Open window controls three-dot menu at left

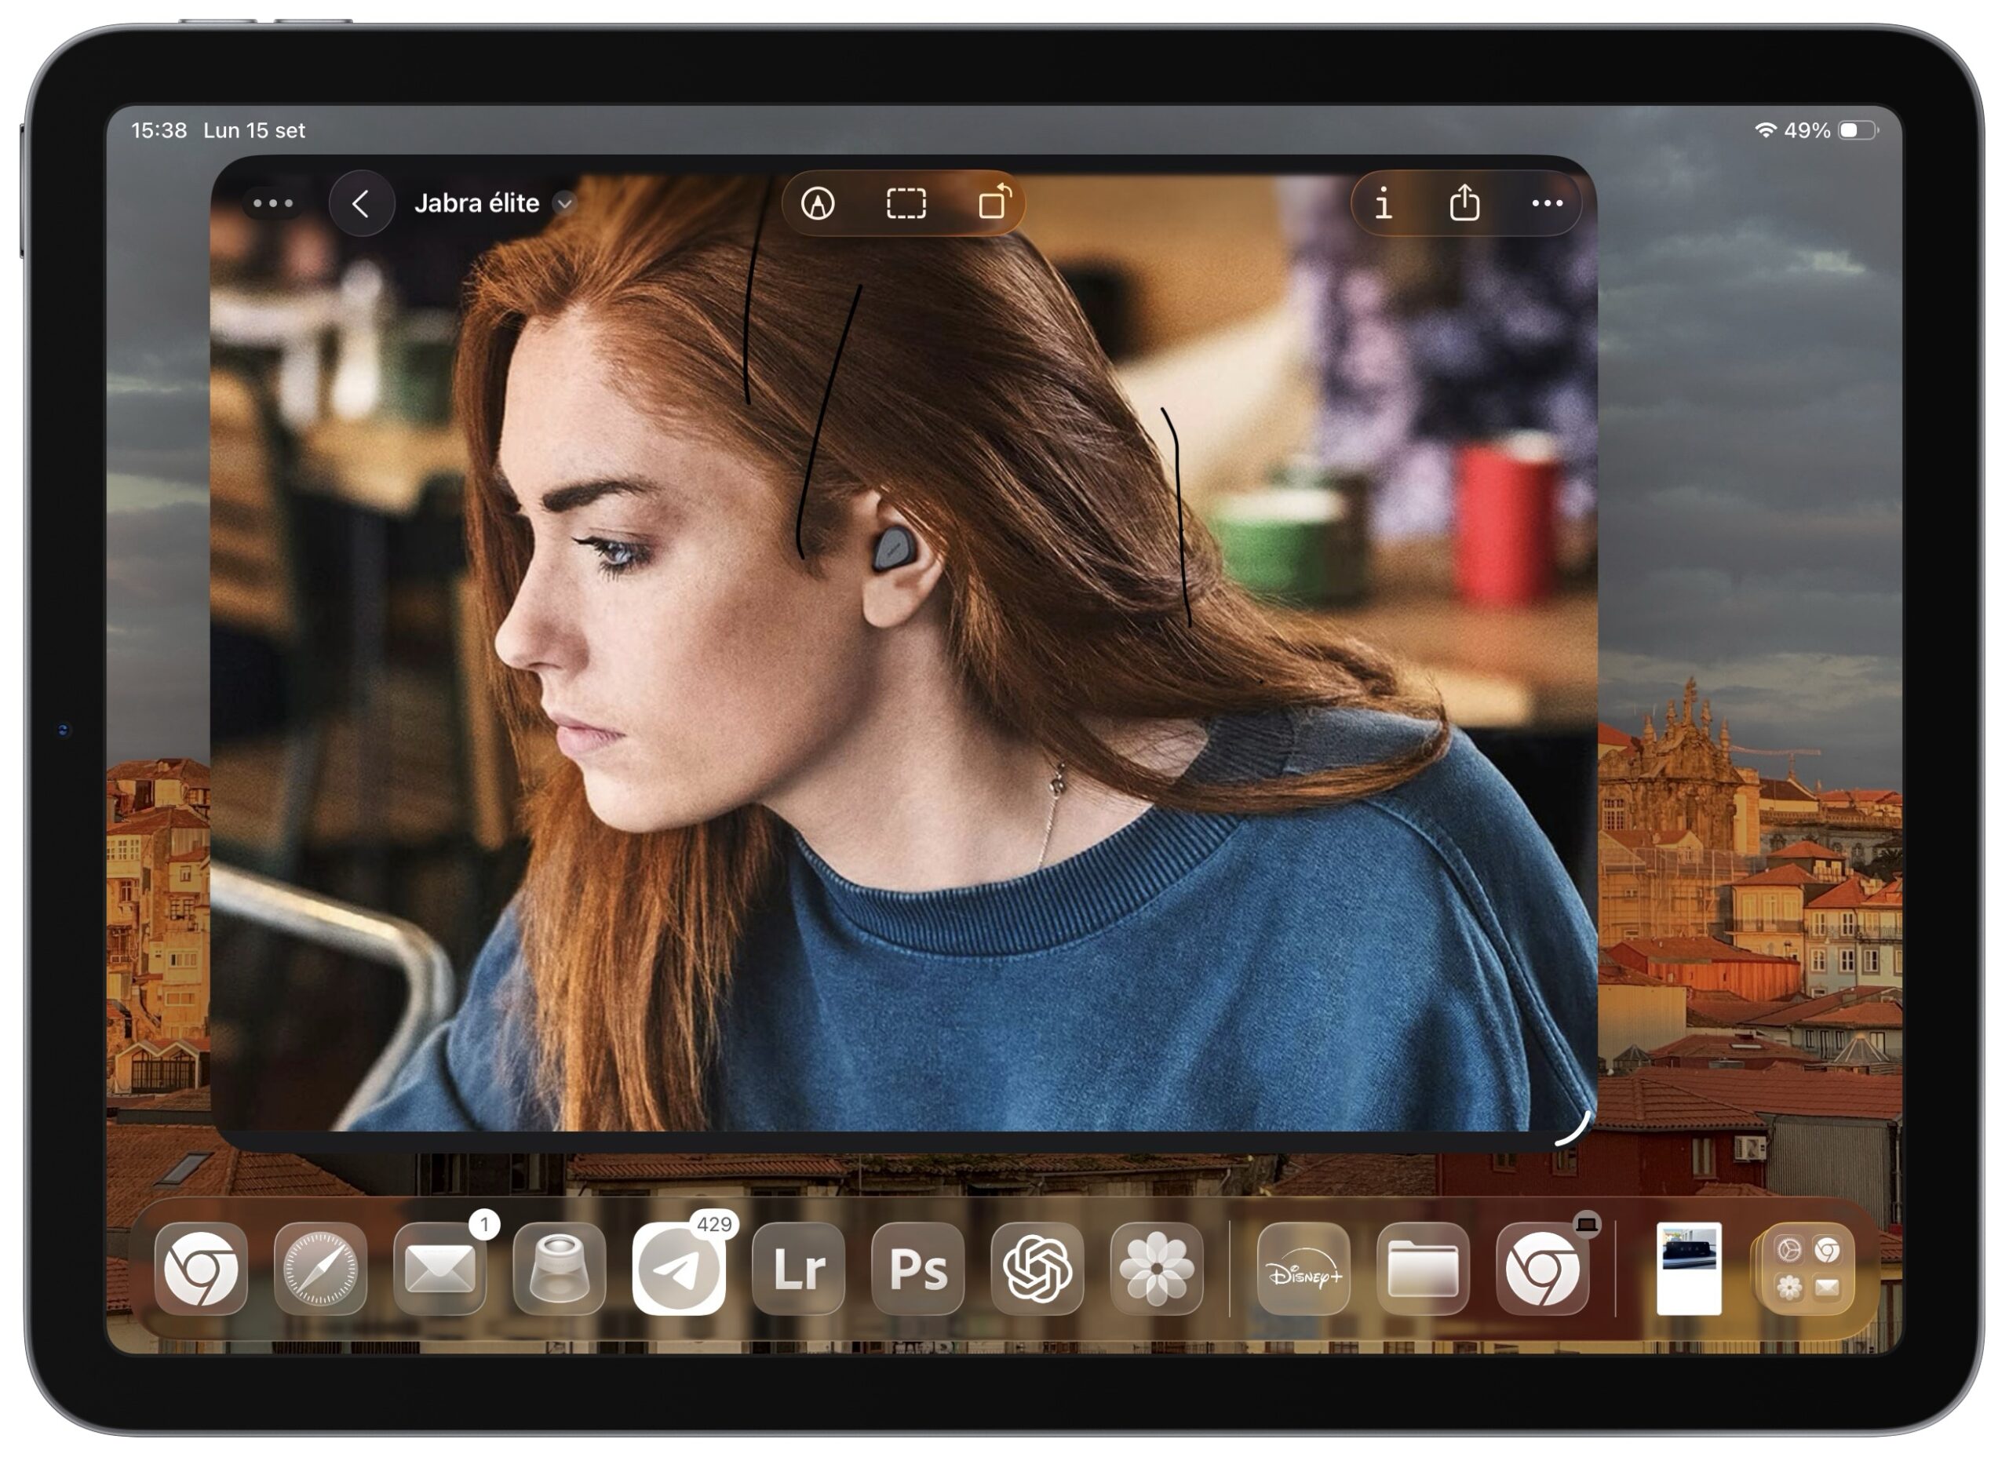[273, 204]
